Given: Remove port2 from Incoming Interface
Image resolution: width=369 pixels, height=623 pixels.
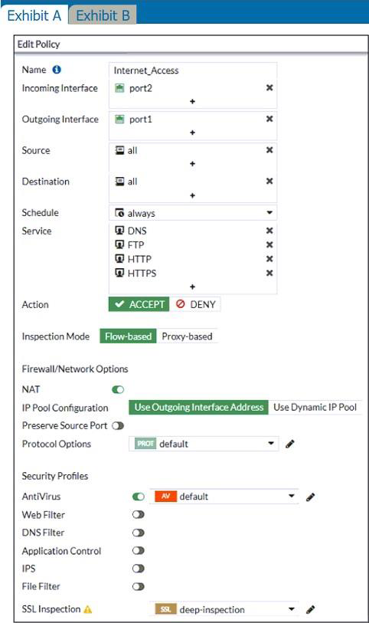Looking at the screenshot, I should click(x=269, y=87).
